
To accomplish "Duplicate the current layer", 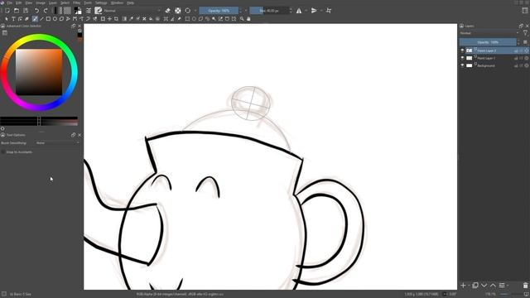I will (x=475, y=286).
